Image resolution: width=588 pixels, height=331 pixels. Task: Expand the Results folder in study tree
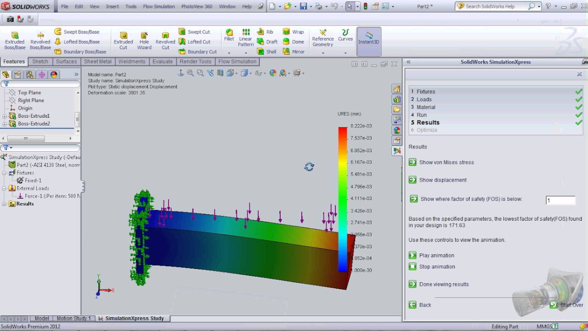coord(5,204)
